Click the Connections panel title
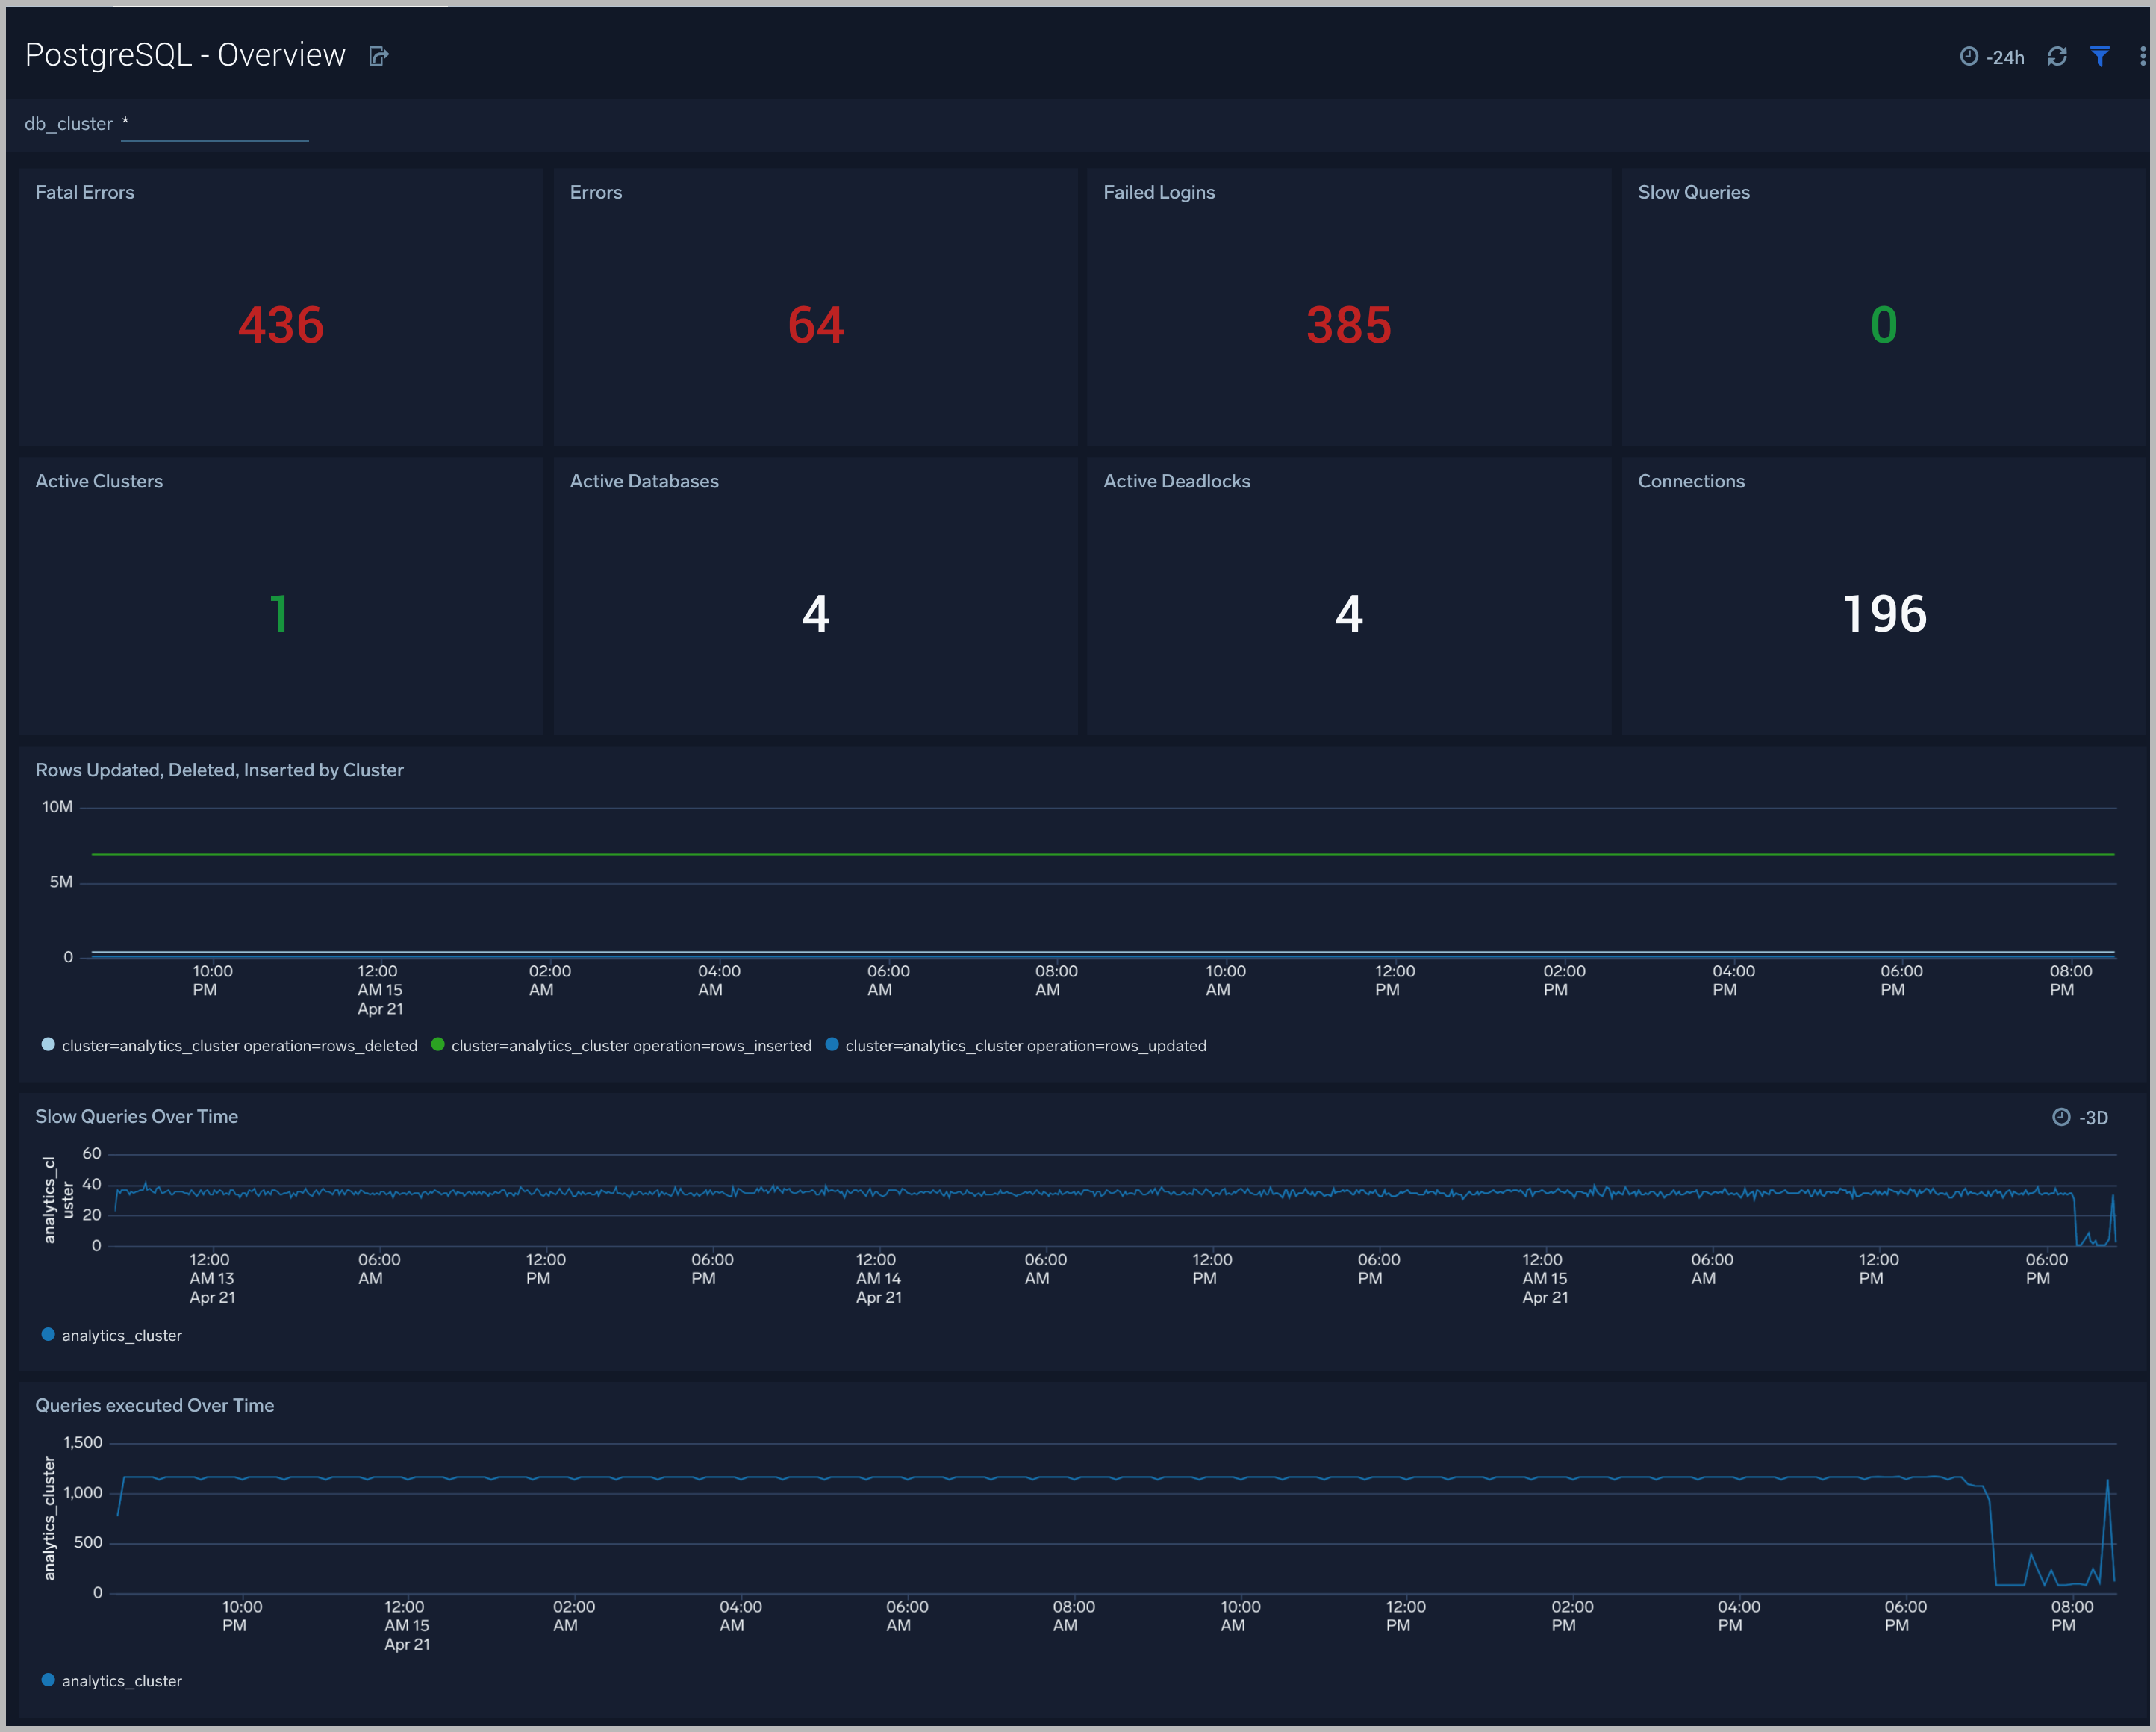The width and height of the screenshot is (2156, 1732). coord(1691,481)
